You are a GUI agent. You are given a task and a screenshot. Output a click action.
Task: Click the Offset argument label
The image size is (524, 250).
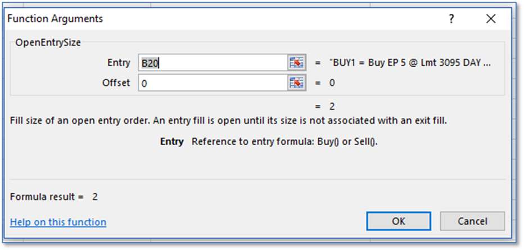coord(116,83)
